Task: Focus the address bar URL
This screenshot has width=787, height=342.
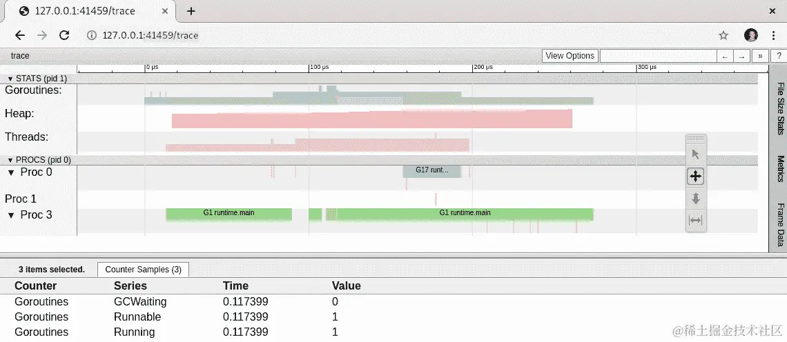Action: (150, 35)
